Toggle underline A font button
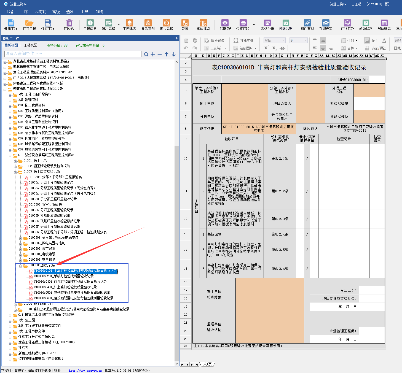402x373 pixels. point(384,40)
